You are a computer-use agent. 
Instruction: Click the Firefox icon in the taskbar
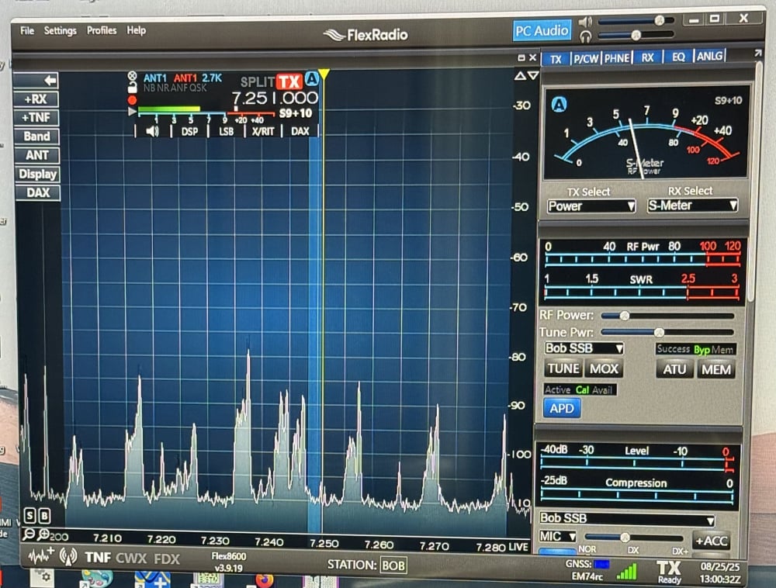264,580
